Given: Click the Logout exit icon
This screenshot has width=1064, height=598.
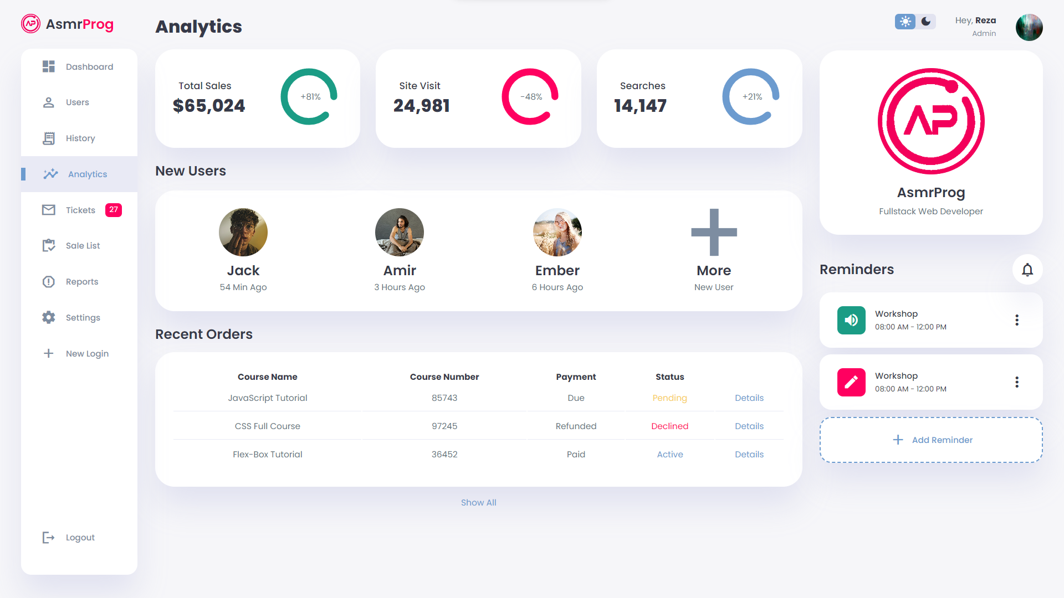Looking at the screenshot, I should [x=49, y=537].
